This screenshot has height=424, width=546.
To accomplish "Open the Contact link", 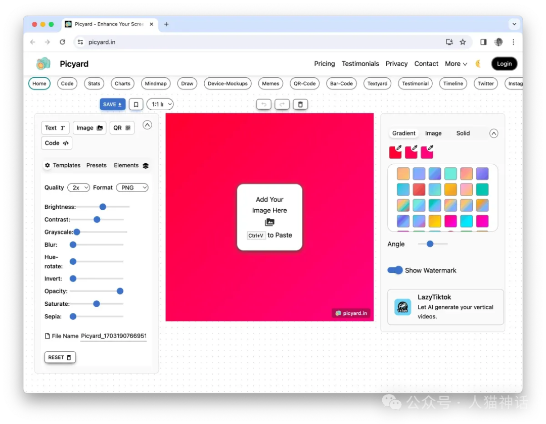I will (x=426, y=64).
